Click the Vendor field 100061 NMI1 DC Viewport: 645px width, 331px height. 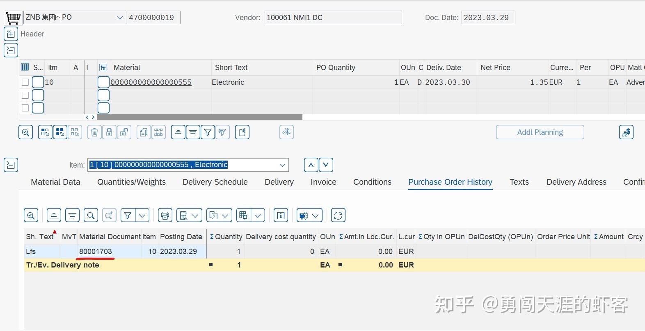pyautogui.click(x=333, y=18)
